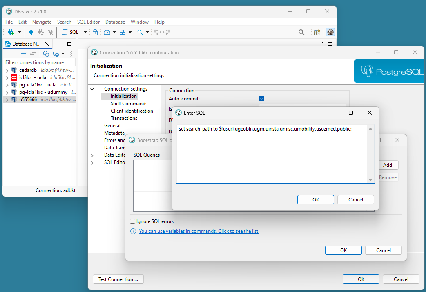This screenshot has height=292, width=426.
Task: Click Collapse All icon in navigator toolbar
Action: coord(24,53)
